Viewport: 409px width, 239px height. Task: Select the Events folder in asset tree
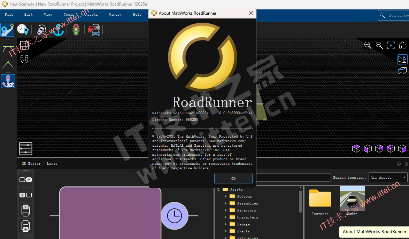pyautogui.click(x=244, y=231)
